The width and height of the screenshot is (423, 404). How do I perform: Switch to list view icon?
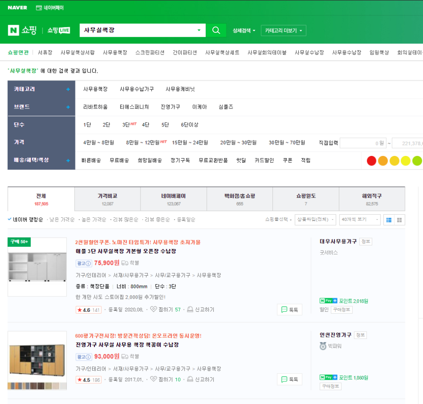(389, 220)
